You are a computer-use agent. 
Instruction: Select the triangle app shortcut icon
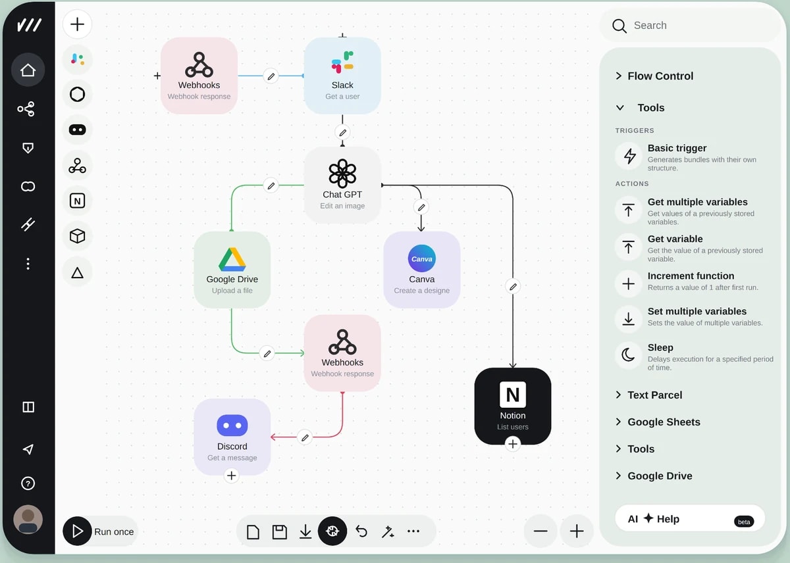[x=77, y=272]
